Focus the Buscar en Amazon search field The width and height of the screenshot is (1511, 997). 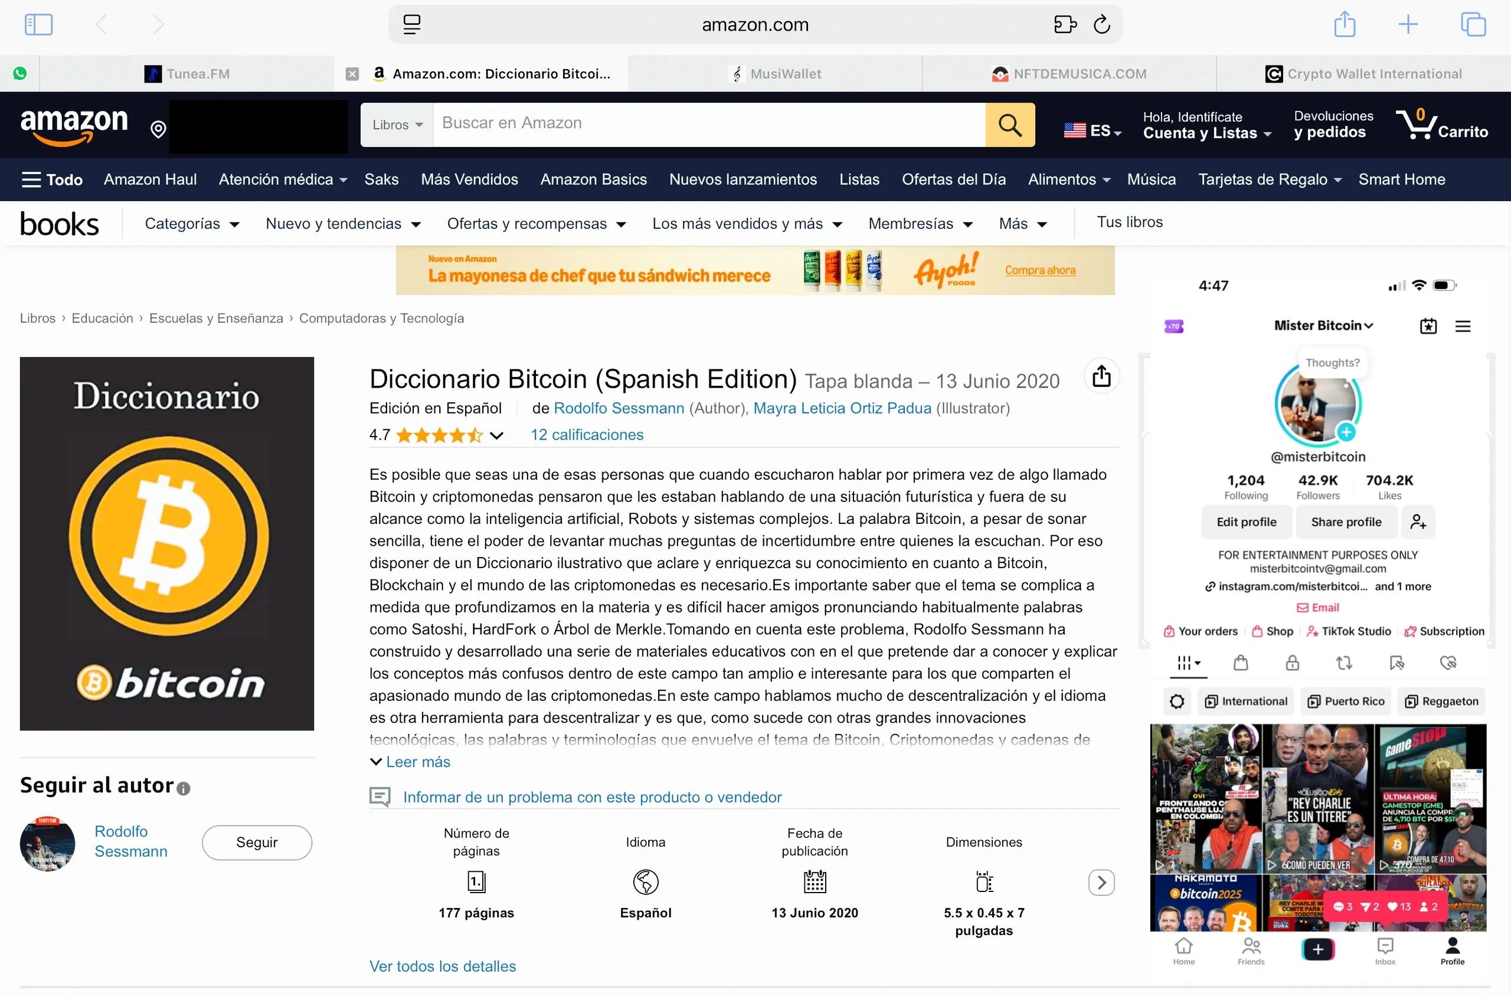(x=709, y=124)
